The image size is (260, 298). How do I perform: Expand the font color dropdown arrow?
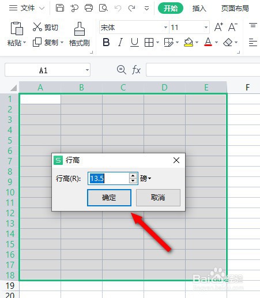[216, 42]
